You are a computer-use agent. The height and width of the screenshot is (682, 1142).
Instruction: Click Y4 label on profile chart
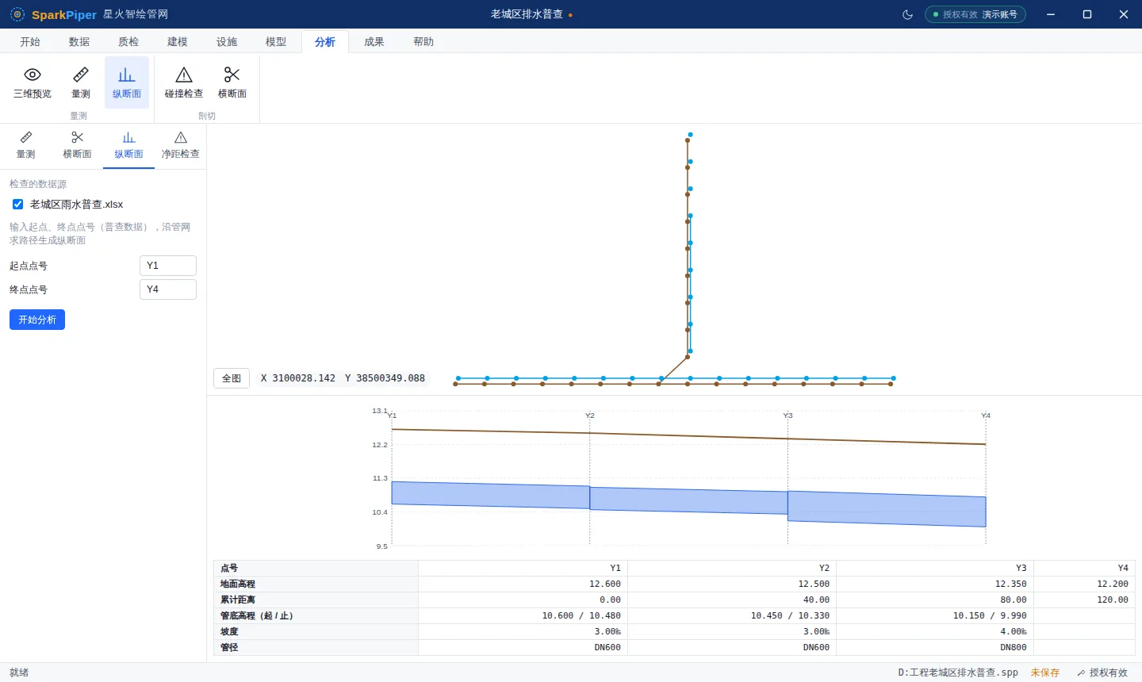pyautogui.click(x=986, y=416)
